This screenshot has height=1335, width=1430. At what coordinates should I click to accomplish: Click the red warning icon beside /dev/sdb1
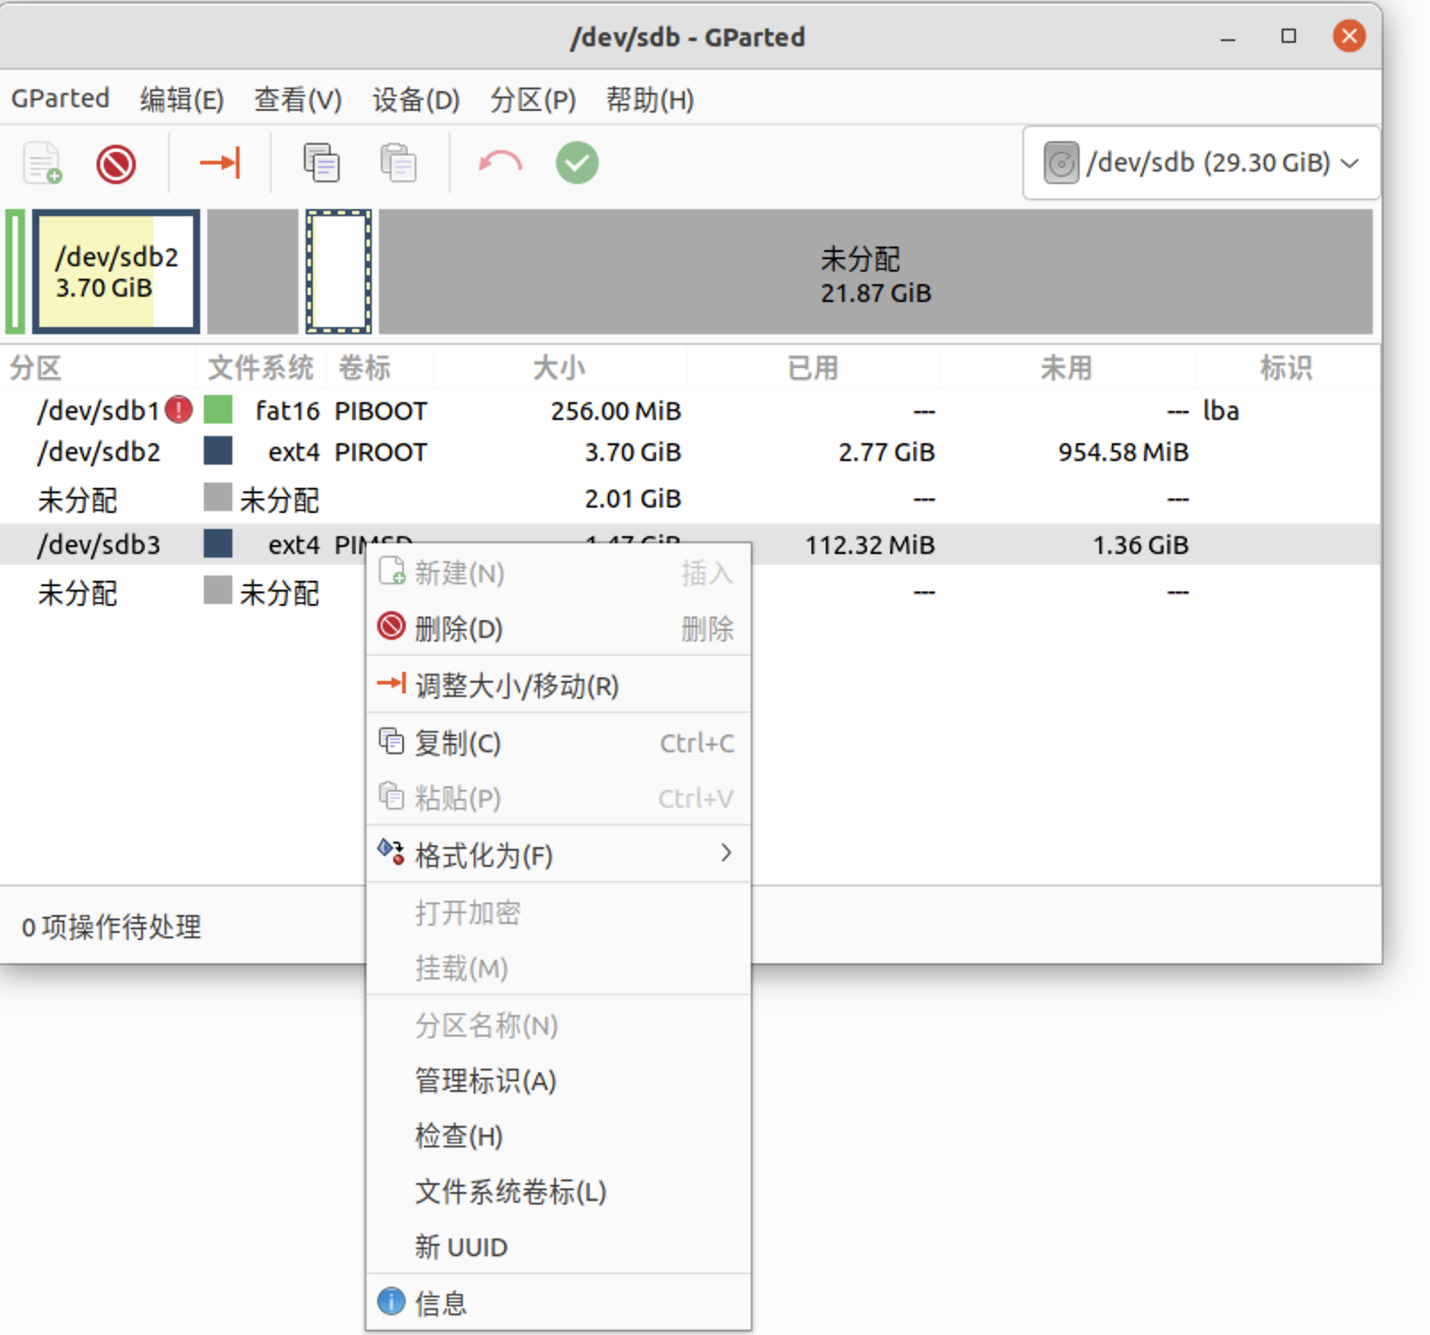[x=179, y=410]
